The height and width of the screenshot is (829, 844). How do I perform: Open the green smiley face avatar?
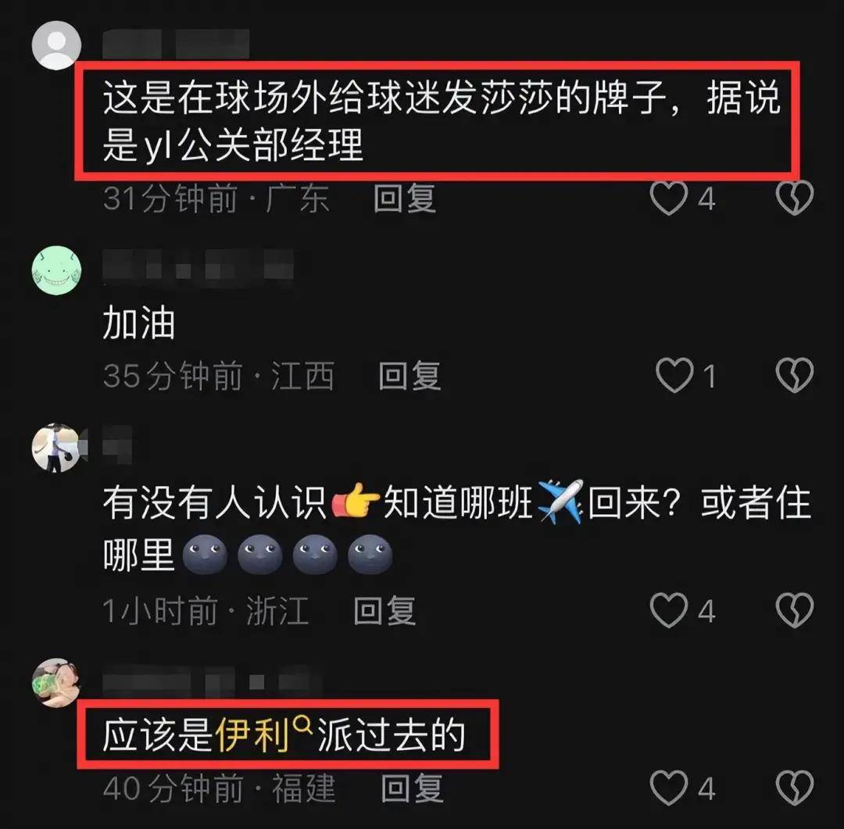point(56,270)
